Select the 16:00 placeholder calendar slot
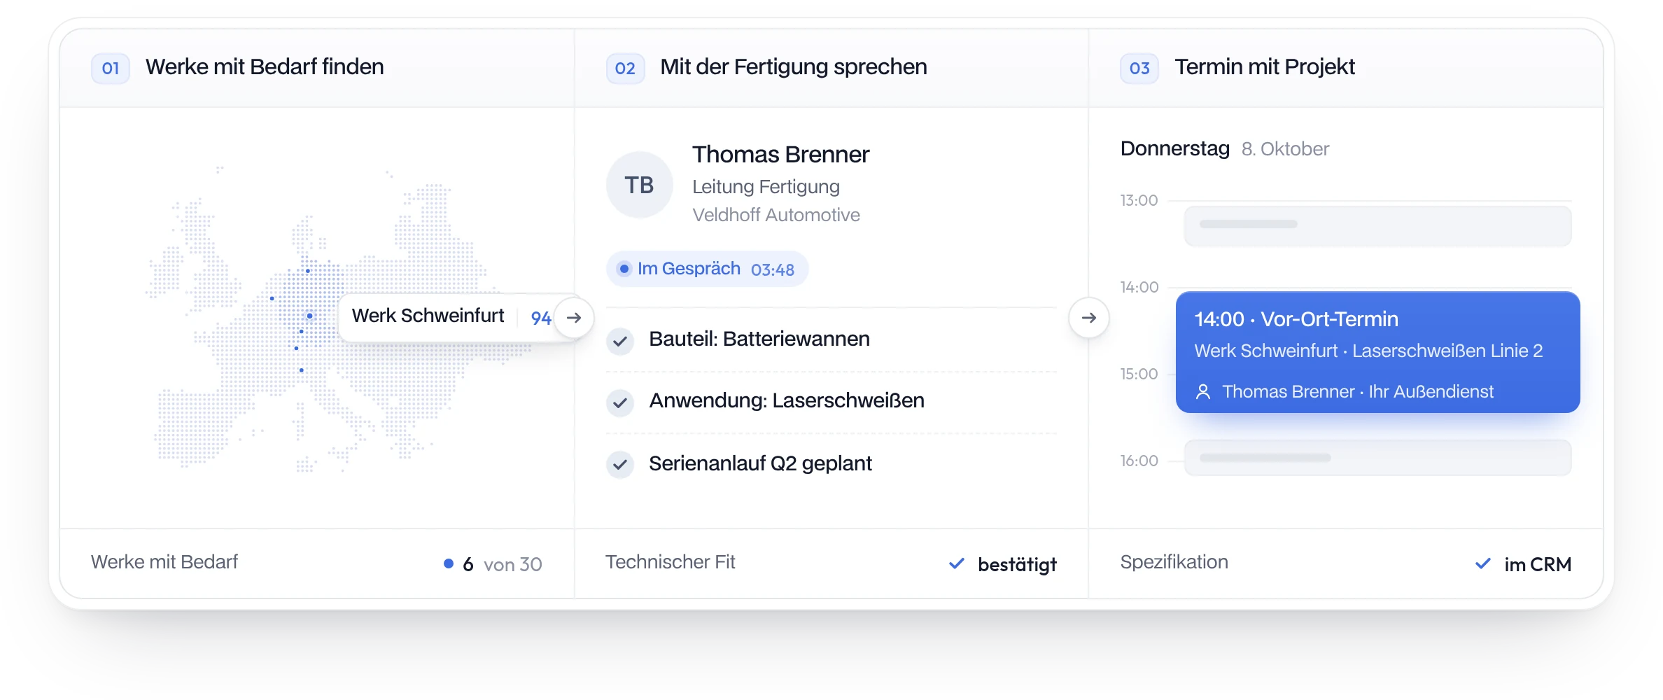 click(x=1377, y=458)
